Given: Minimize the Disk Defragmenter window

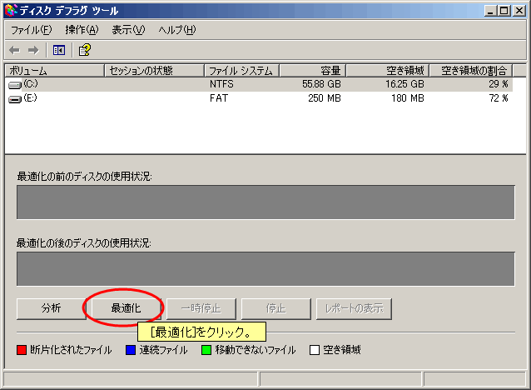Looking at the screenshot, I should 490,11.
